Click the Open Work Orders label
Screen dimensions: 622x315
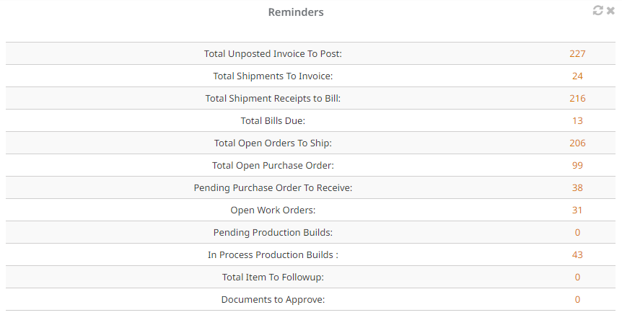(x=273, y=210)
